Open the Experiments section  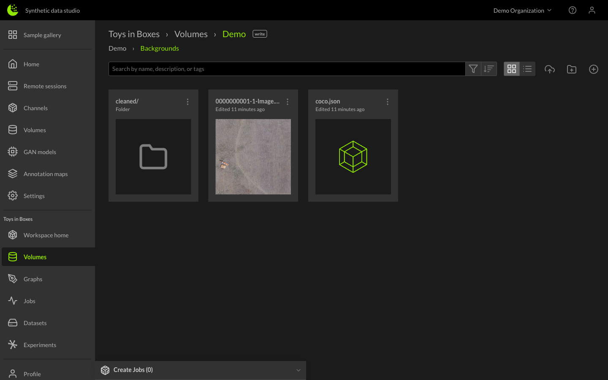coord(40,345)
